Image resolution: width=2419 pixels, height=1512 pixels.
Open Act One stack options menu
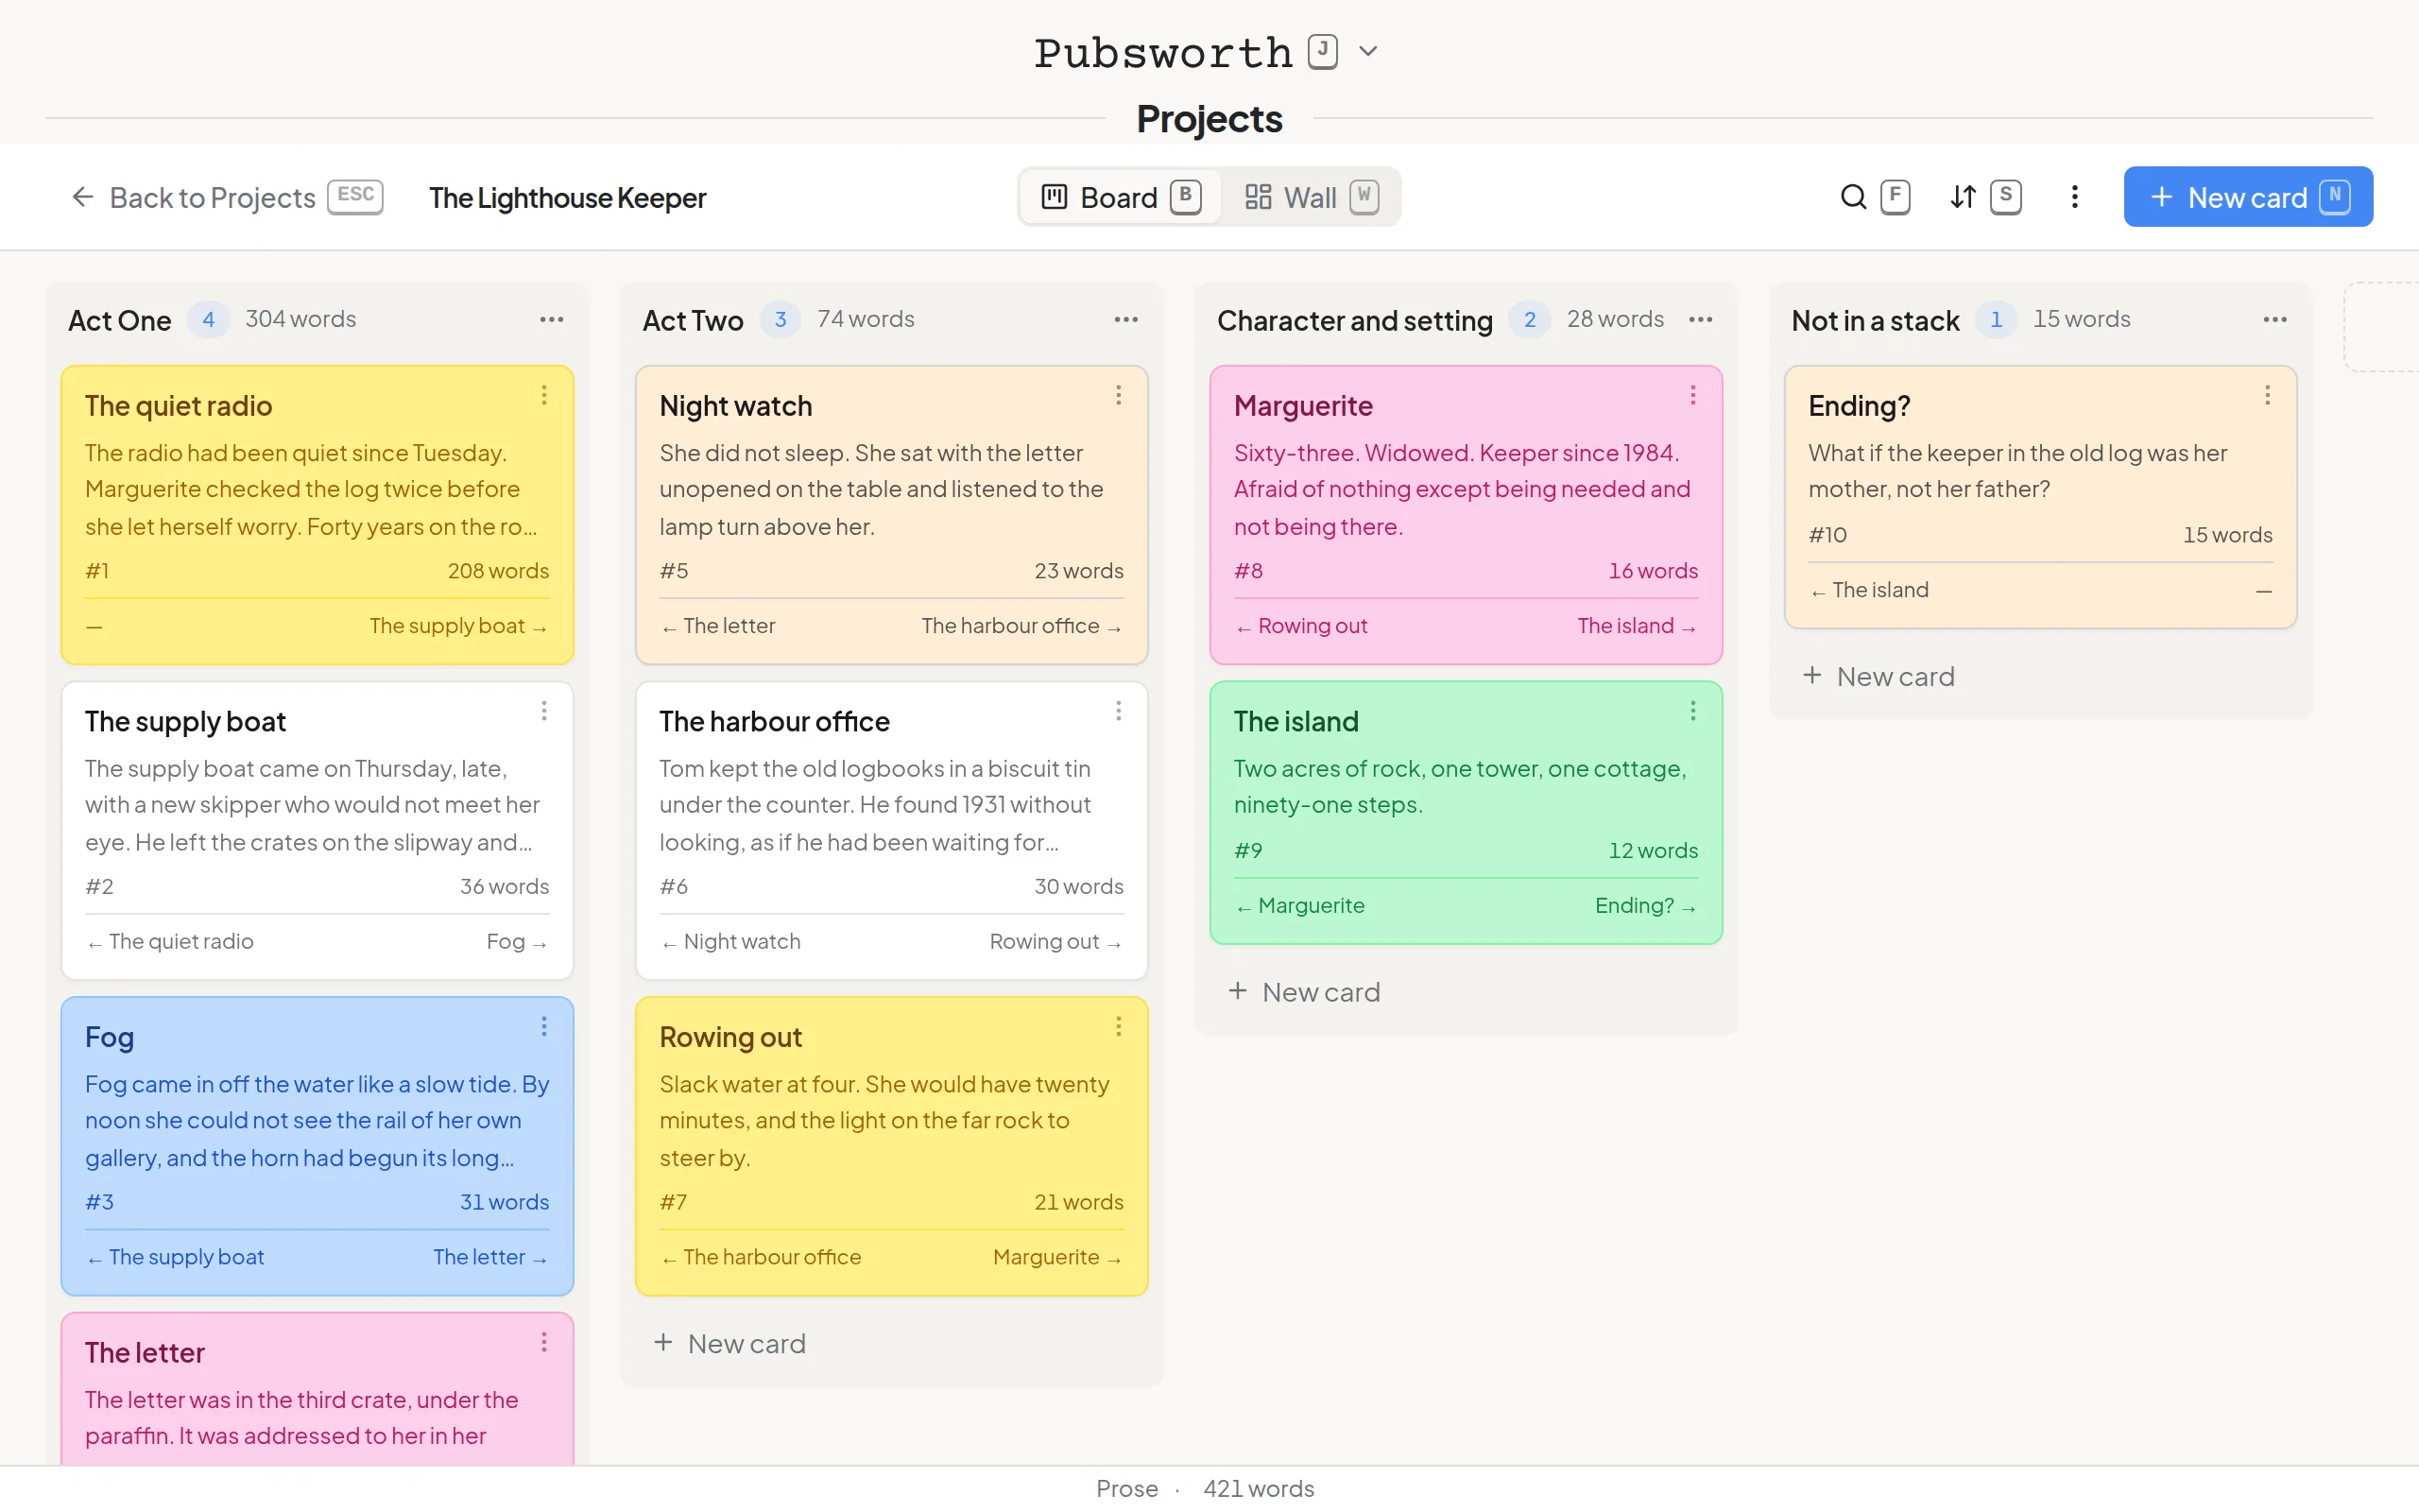coord(552,319)
